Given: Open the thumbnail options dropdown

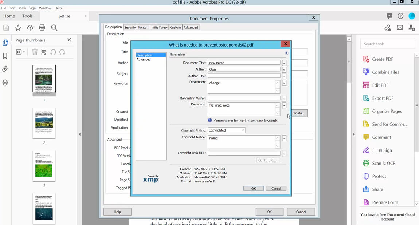Looking at the screenshot, I should [x=20, y=52].
